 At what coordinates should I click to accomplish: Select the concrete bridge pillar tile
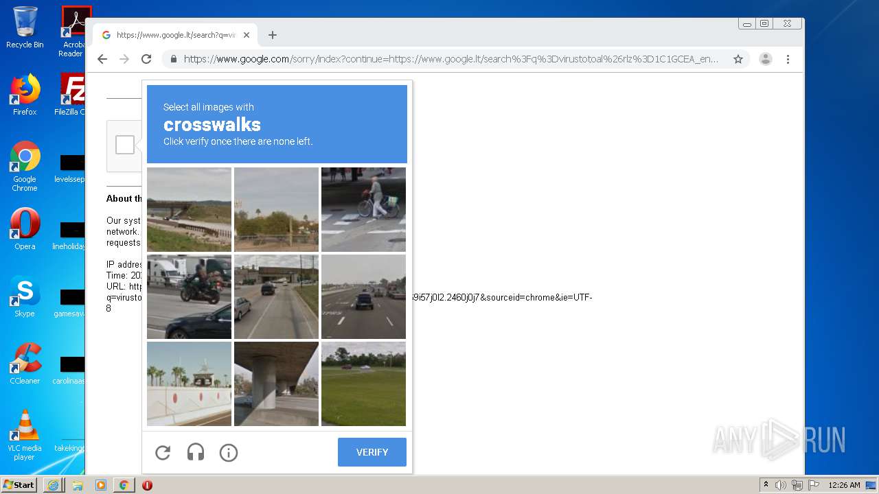[276, 384]
